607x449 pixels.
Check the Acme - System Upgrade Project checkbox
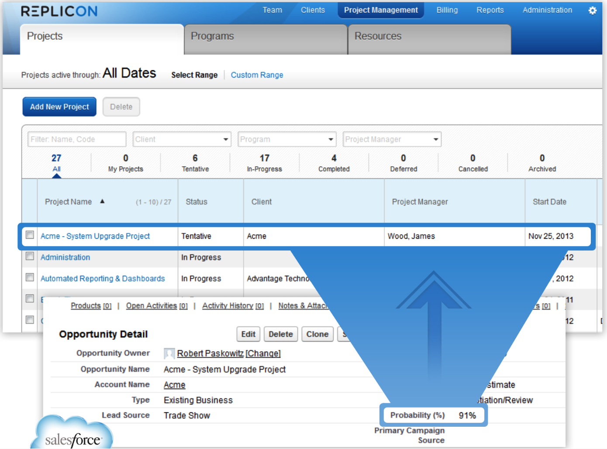[x=30, y=235]
